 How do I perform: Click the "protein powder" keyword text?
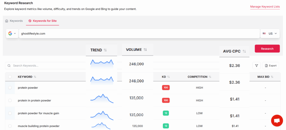tap(28, 88)
